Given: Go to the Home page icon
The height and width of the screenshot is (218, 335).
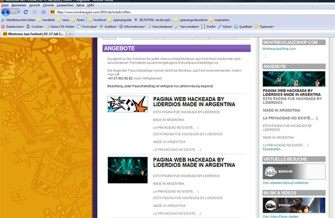Looking at the screenshot, I should click(43, 12).
